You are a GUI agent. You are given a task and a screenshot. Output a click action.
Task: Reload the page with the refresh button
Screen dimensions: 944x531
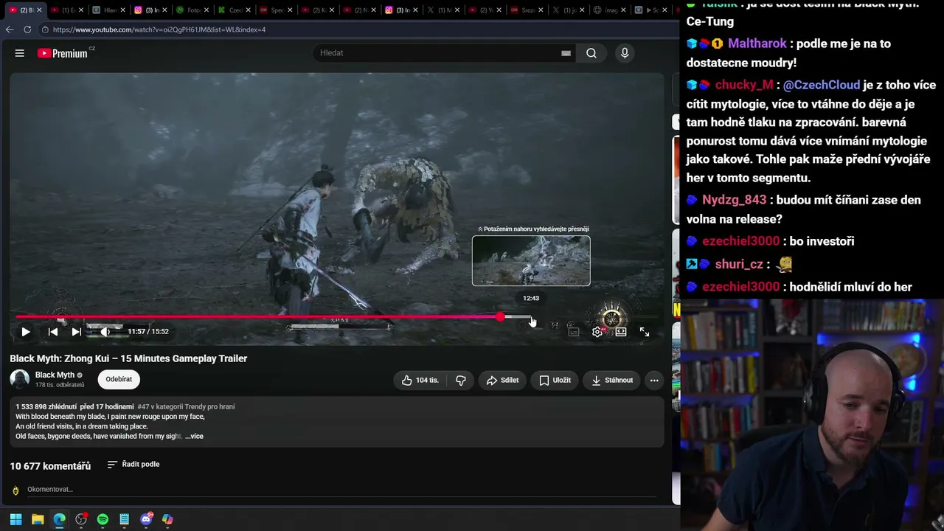pyautogui.click(x=27, y=29)
